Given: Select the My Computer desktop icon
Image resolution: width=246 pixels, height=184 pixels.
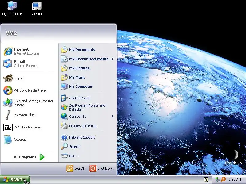Looking at the screenshot, I should coord(12,6).
